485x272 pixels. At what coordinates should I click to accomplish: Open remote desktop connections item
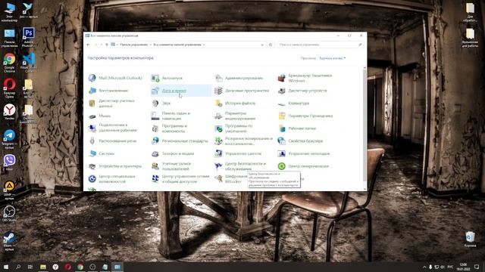coord(112,128)
